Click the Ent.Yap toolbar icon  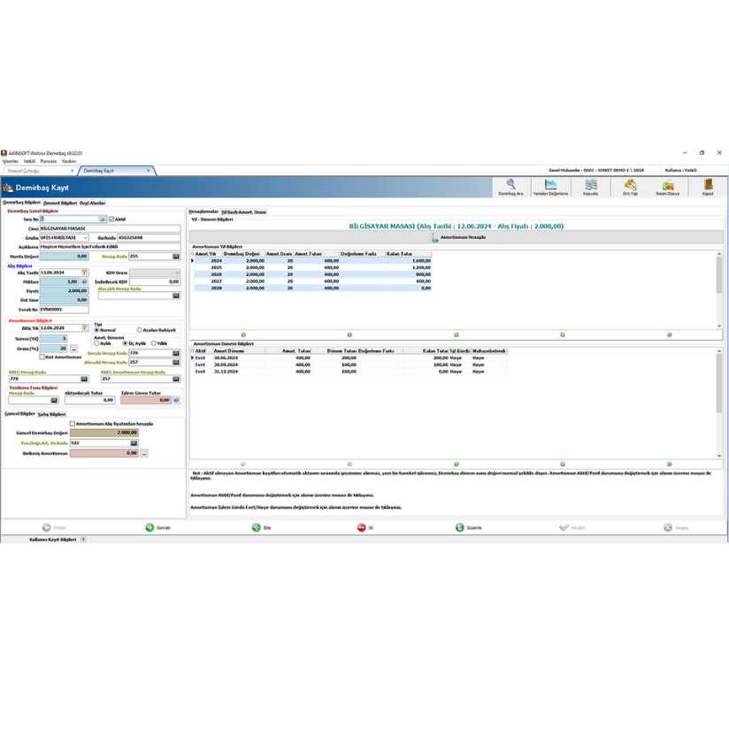pyautogui.click(x=630, y=187)
